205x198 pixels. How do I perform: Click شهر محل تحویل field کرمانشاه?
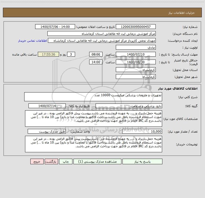(x=136, y=77)
